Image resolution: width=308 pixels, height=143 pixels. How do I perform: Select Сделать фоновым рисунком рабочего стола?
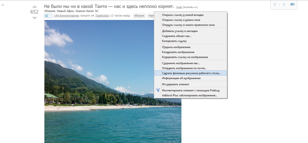(191, 73)
